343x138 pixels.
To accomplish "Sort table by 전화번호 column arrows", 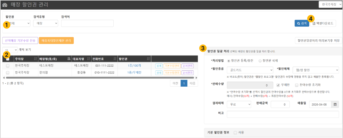I will [115, 59].
